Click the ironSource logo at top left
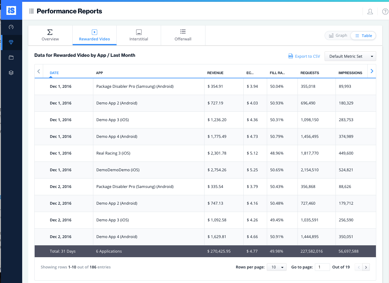The image size is (389, 283). pyautogui.click(x=11, y=10)
